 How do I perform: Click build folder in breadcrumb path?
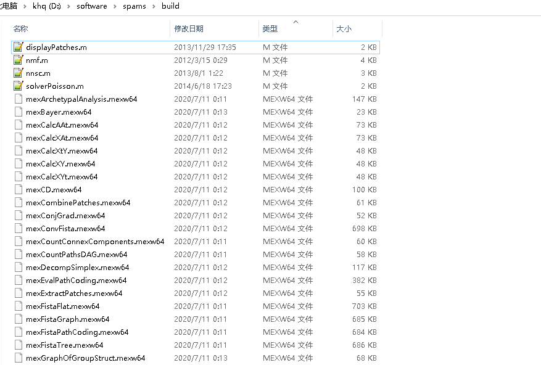(170, 6)
